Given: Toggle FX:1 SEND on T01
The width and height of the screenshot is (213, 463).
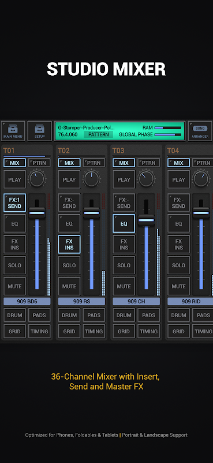Looking at the screenshot, I should (15, 203).
